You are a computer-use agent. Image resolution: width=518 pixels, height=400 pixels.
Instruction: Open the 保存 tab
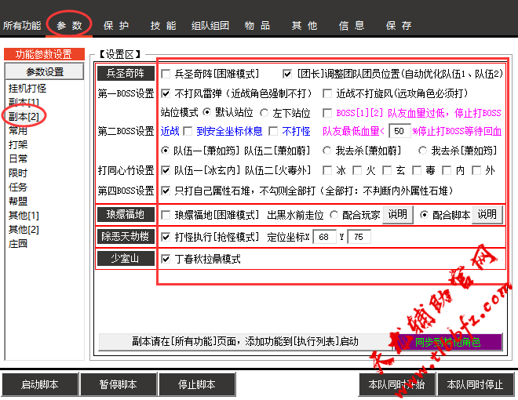(399, 25)
